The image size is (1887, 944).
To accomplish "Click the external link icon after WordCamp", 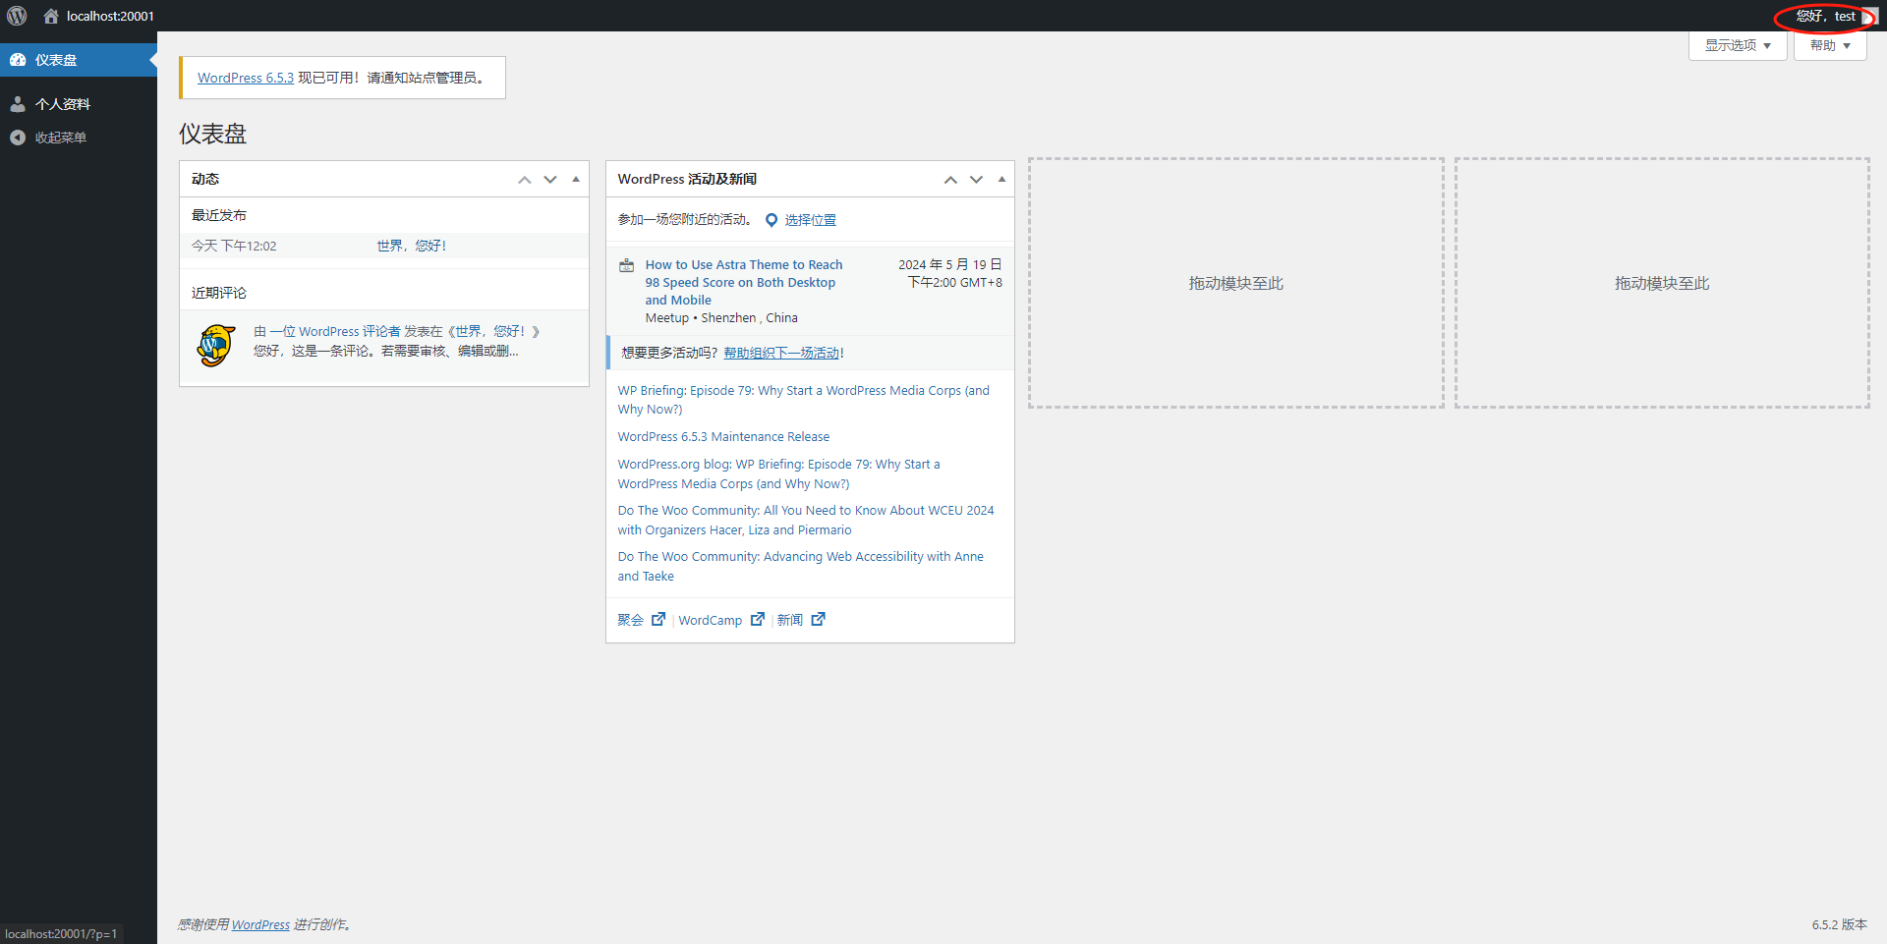I will pos(757,619).
